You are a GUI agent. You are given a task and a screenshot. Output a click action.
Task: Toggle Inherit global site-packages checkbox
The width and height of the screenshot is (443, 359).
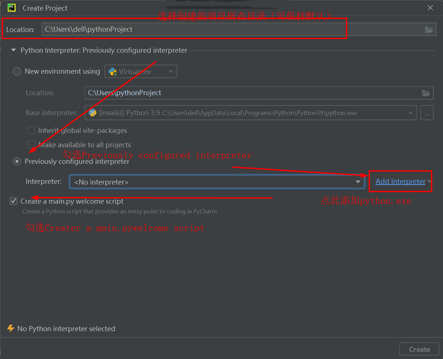tap(31, 130)
